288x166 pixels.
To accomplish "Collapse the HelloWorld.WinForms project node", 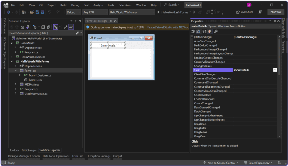I will (12, 62).
